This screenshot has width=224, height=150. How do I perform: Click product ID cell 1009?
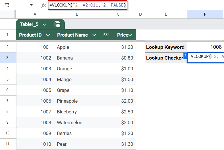[35, 133]
